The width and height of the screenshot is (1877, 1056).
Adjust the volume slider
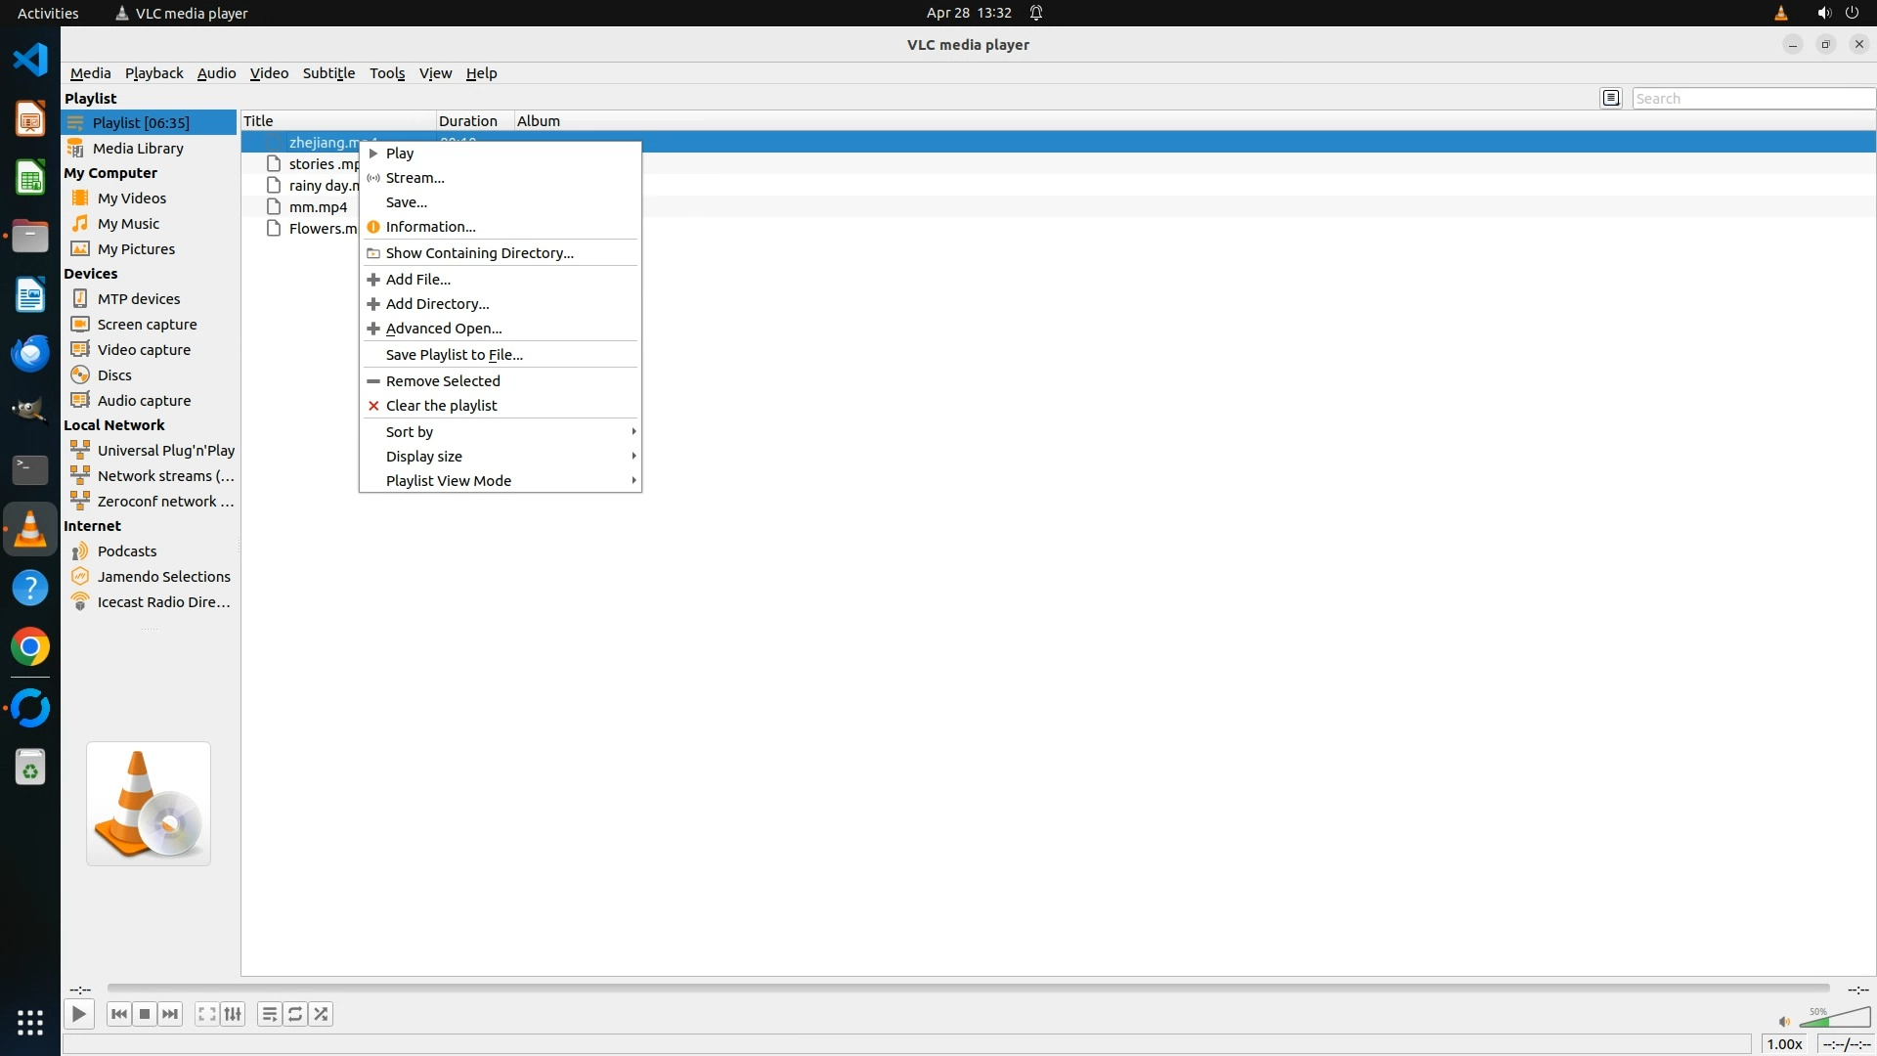coord(1836,1019)
